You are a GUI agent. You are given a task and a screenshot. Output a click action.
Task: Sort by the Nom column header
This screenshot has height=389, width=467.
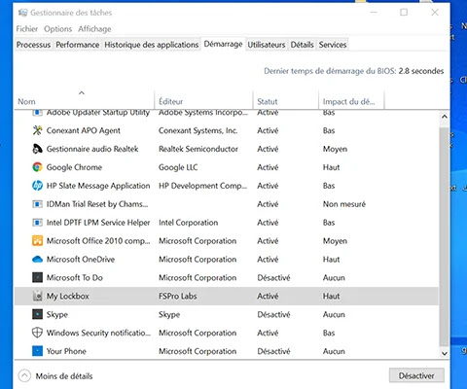click(x=85, y=100)
